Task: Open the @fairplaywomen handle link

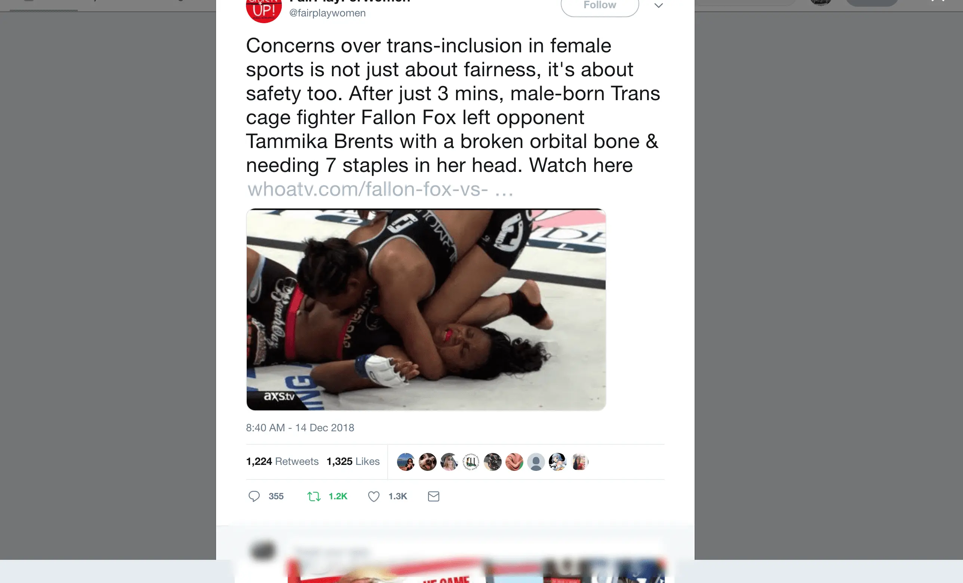Action: 327,13
